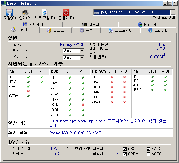Click the green check for BD -RE DL write
Image resolution: width=179 pixels, height=163 pixels.
coord(166,90)
